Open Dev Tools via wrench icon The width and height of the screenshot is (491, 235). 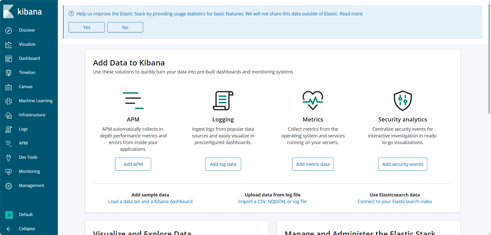9,158
